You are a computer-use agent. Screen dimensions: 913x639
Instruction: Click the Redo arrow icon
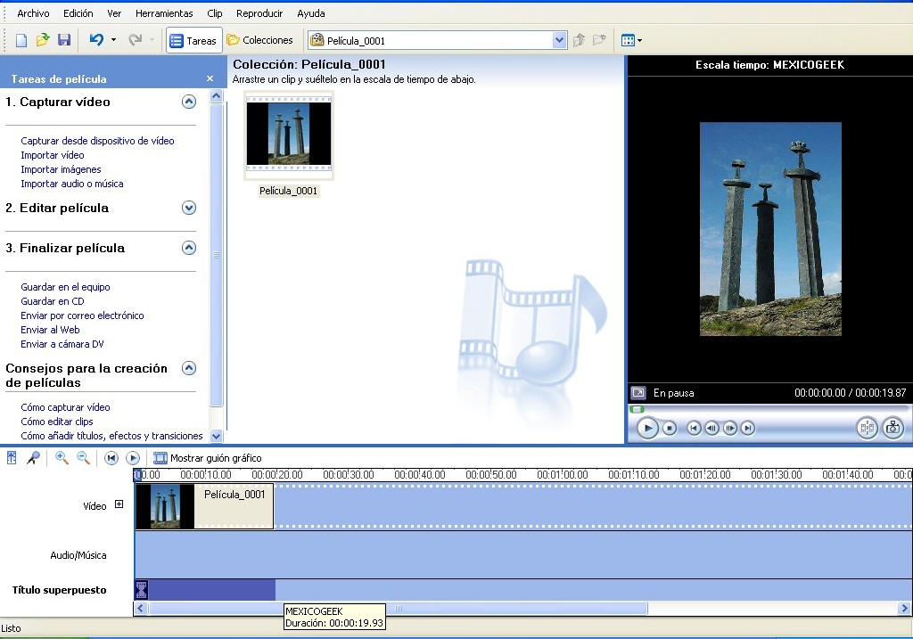pos(136,40)
